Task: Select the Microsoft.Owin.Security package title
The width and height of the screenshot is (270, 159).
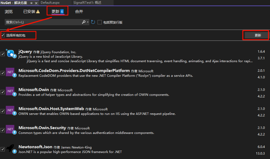Action: (x=42, y=128)
